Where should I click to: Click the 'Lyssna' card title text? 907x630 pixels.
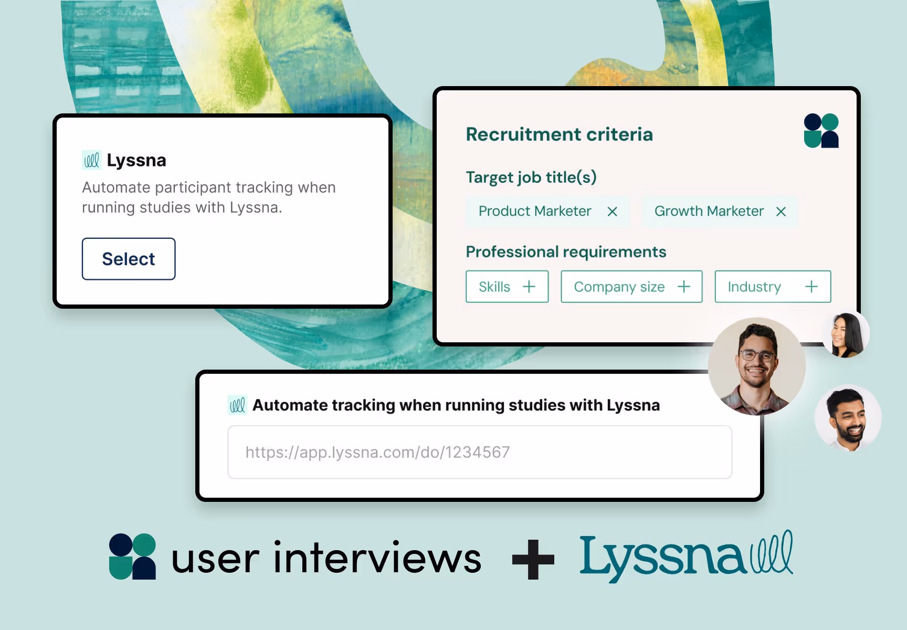click(136, 160)
